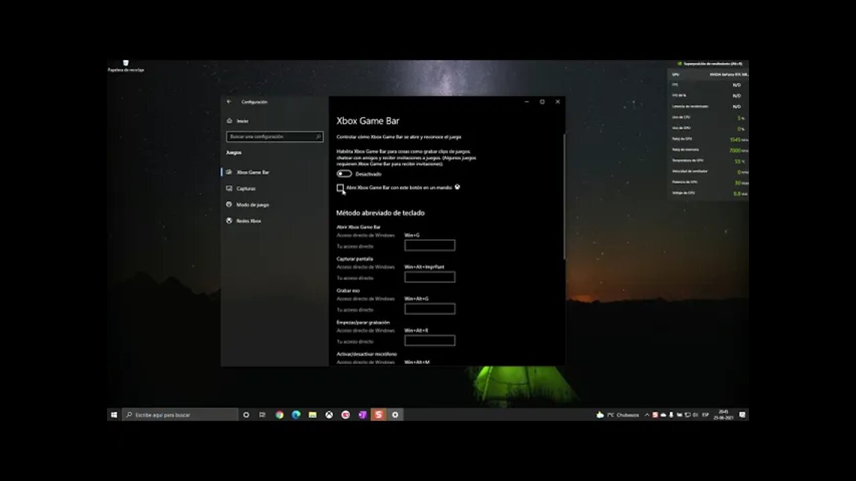Open Cortana from the taskbar circle
856x481 pixels.
246,415
